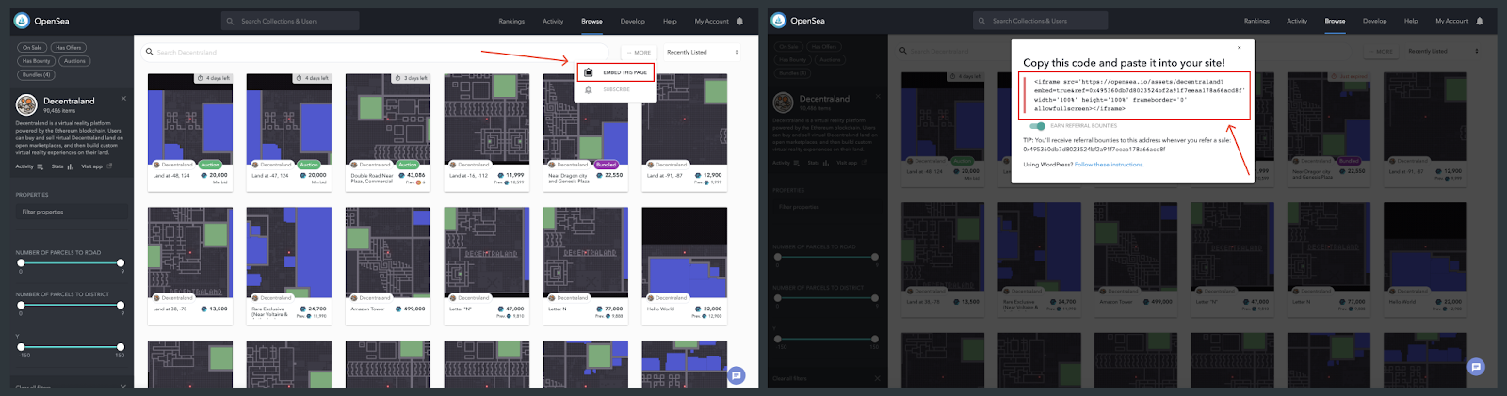Click the Auction badge on Land at -48, 124
This screenshot has width=1507, height=396.
pos(210,165)
